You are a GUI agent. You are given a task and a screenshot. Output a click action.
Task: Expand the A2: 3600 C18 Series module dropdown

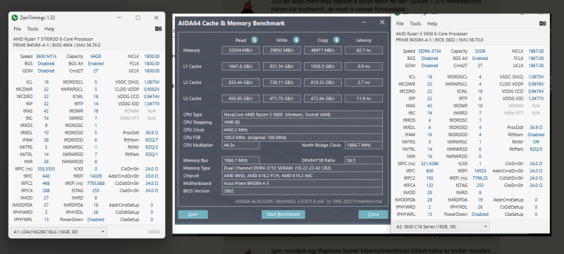click(442, 226)
